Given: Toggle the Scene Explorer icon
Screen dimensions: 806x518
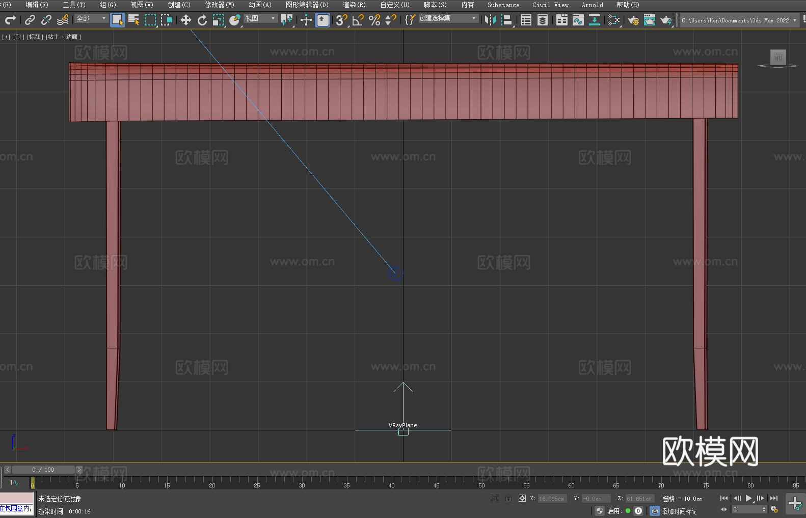Looking at the screenshot, I should pos(526,20).
